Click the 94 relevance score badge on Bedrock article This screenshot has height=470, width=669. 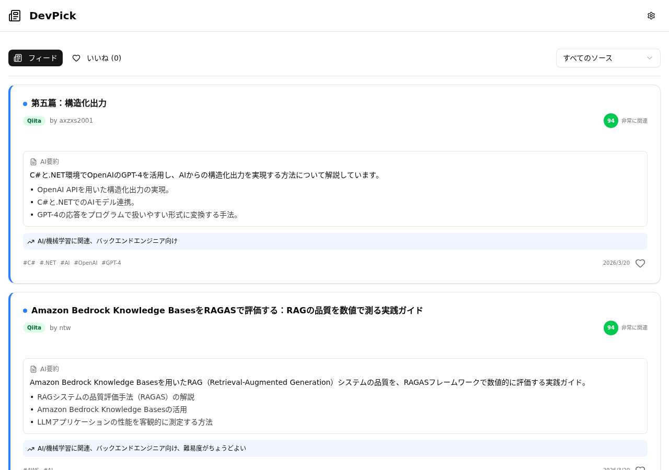[x=610, y=328]
